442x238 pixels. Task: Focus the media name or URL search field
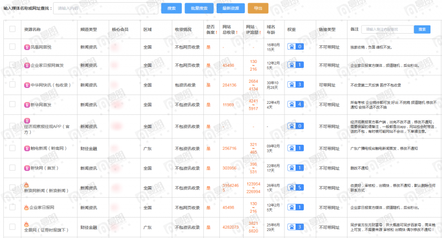[106, 8]
